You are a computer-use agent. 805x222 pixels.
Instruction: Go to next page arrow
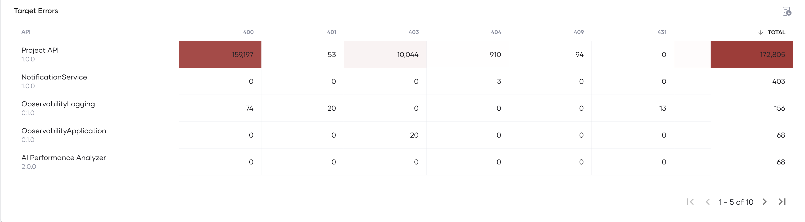[764, 202]
